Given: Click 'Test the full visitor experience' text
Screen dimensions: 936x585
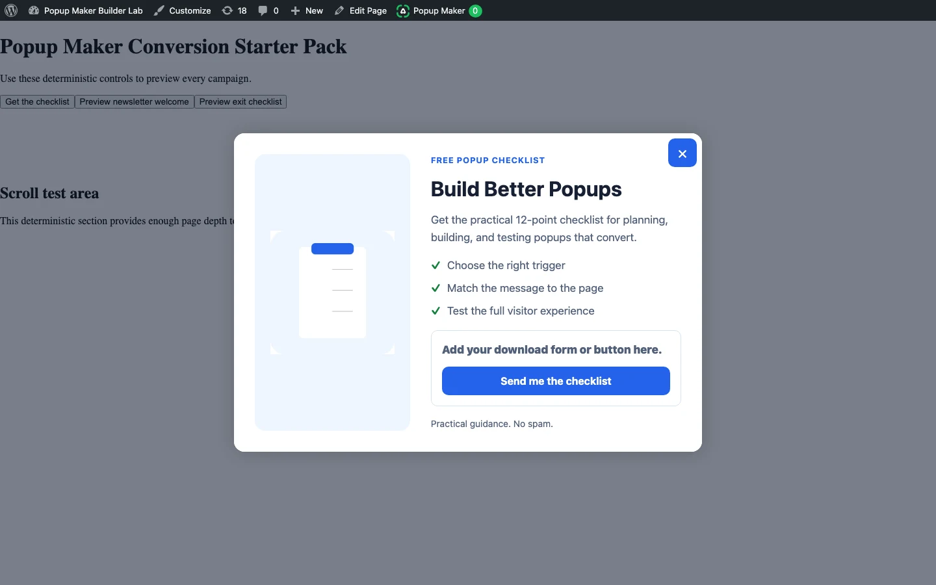Looking at the screenshot, I should point(521,311).
